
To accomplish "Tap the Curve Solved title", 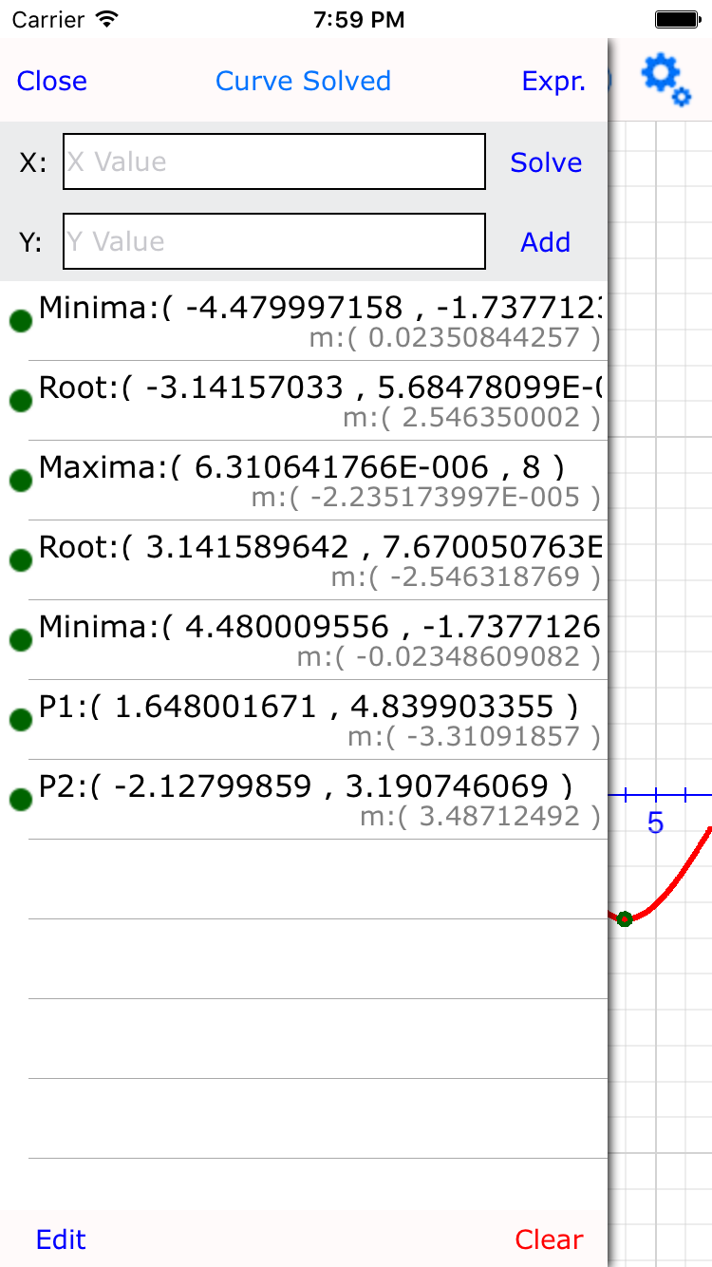I will pos(303,81).
